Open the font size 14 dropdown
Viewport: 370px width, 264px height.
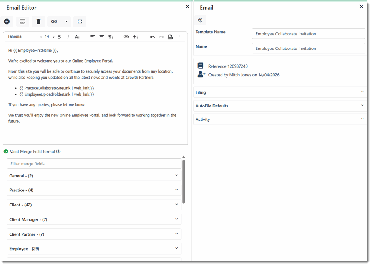pyautogui.click(x=49, y=36)
